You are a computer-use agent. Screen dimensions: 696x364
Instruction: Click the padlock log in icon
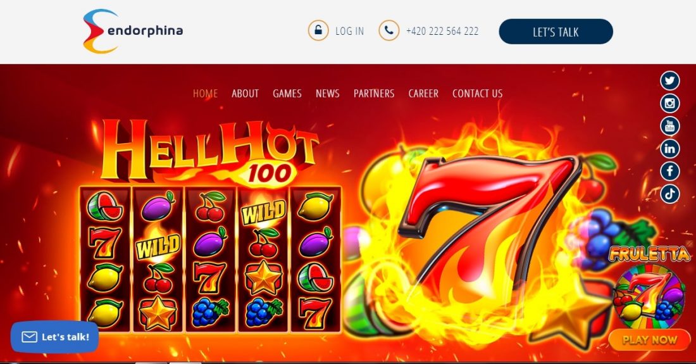point(318,30)
